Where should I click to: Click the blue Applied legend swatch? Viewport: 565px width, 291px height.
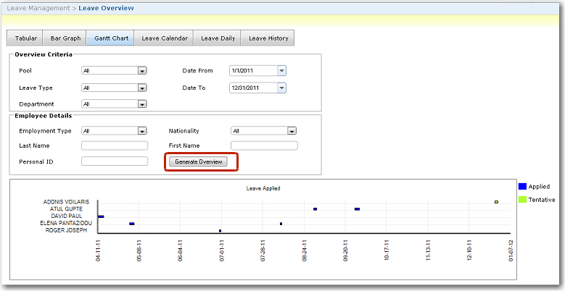pyautogui.click(x=522, y=187)
